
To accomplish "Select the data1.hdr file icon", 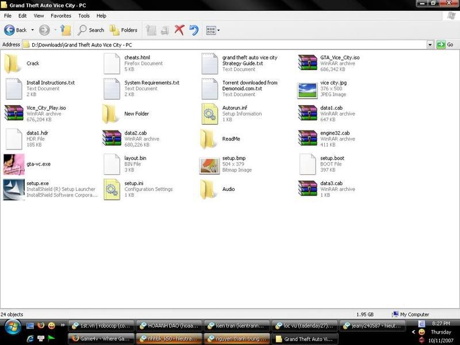I will [14, 139].
